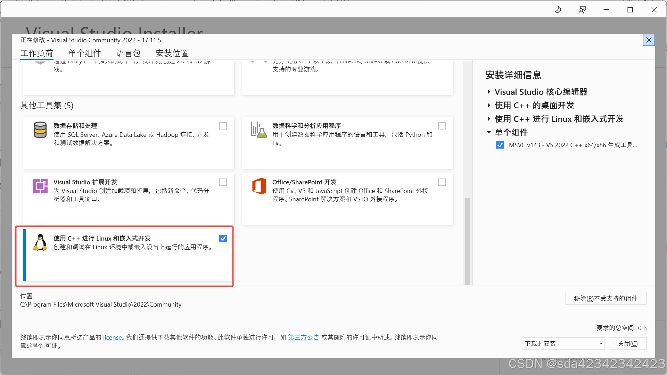Viewport: 667px width, 375px height.
Task: Collapse the 单个组件 section
Action: click(x=488, y=132)
